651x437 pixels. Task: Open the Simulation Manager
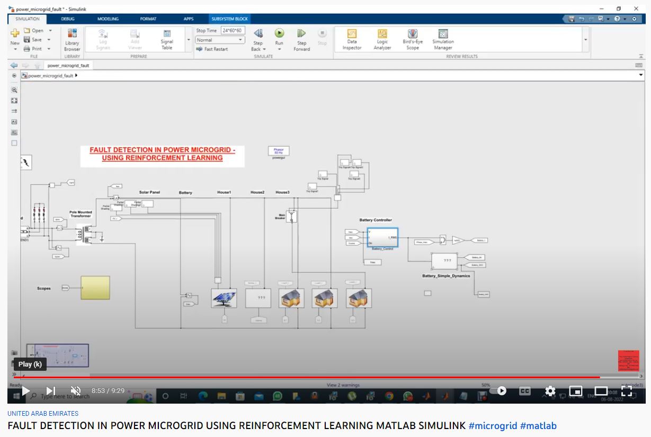pyautogui.click(x=443, y=34)
